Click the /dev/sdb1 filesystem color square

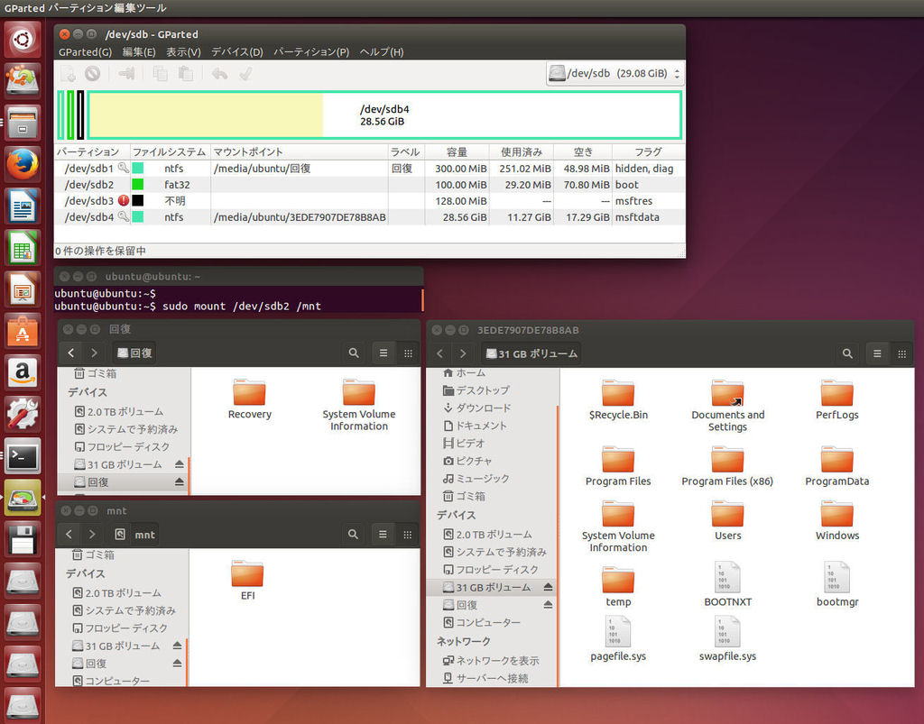tap(138, 169)
